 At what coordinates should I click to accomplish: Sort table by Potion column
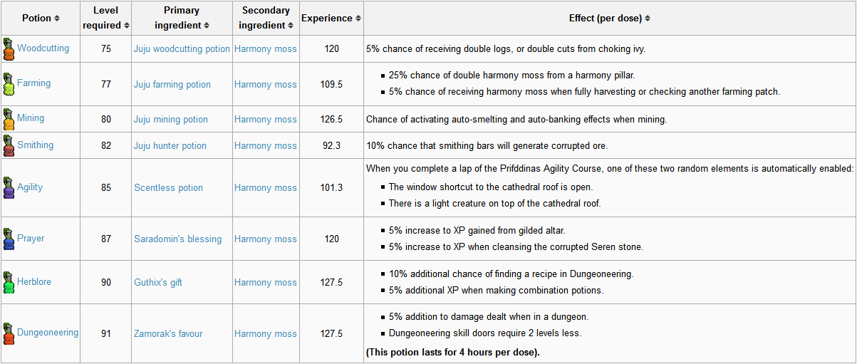coord(41,18)
